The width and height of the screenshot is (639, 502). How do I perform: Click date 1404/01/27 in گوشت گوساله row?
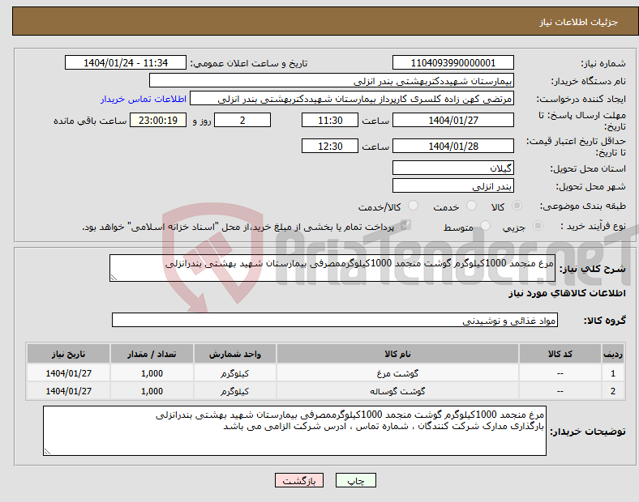coord(68,391)
